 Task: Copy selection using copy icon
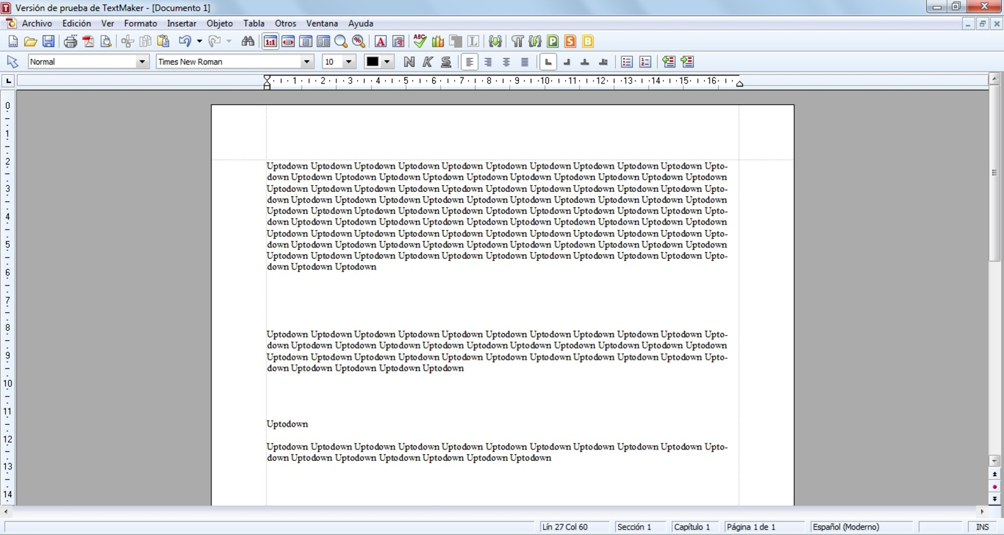click(x=145, y=41)
